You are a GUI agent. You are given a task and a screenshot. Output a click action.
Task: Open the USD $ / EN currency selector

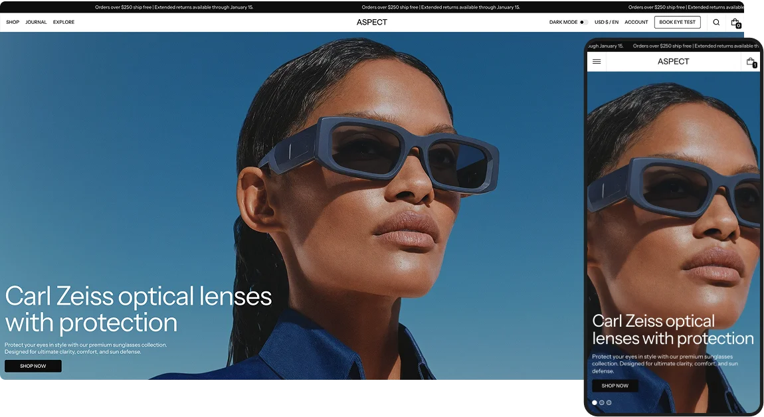tap(607, 22)
